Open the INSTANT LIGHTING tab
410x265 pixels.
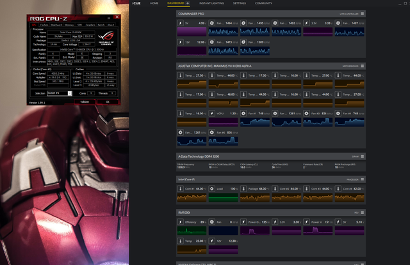point(211,3)
